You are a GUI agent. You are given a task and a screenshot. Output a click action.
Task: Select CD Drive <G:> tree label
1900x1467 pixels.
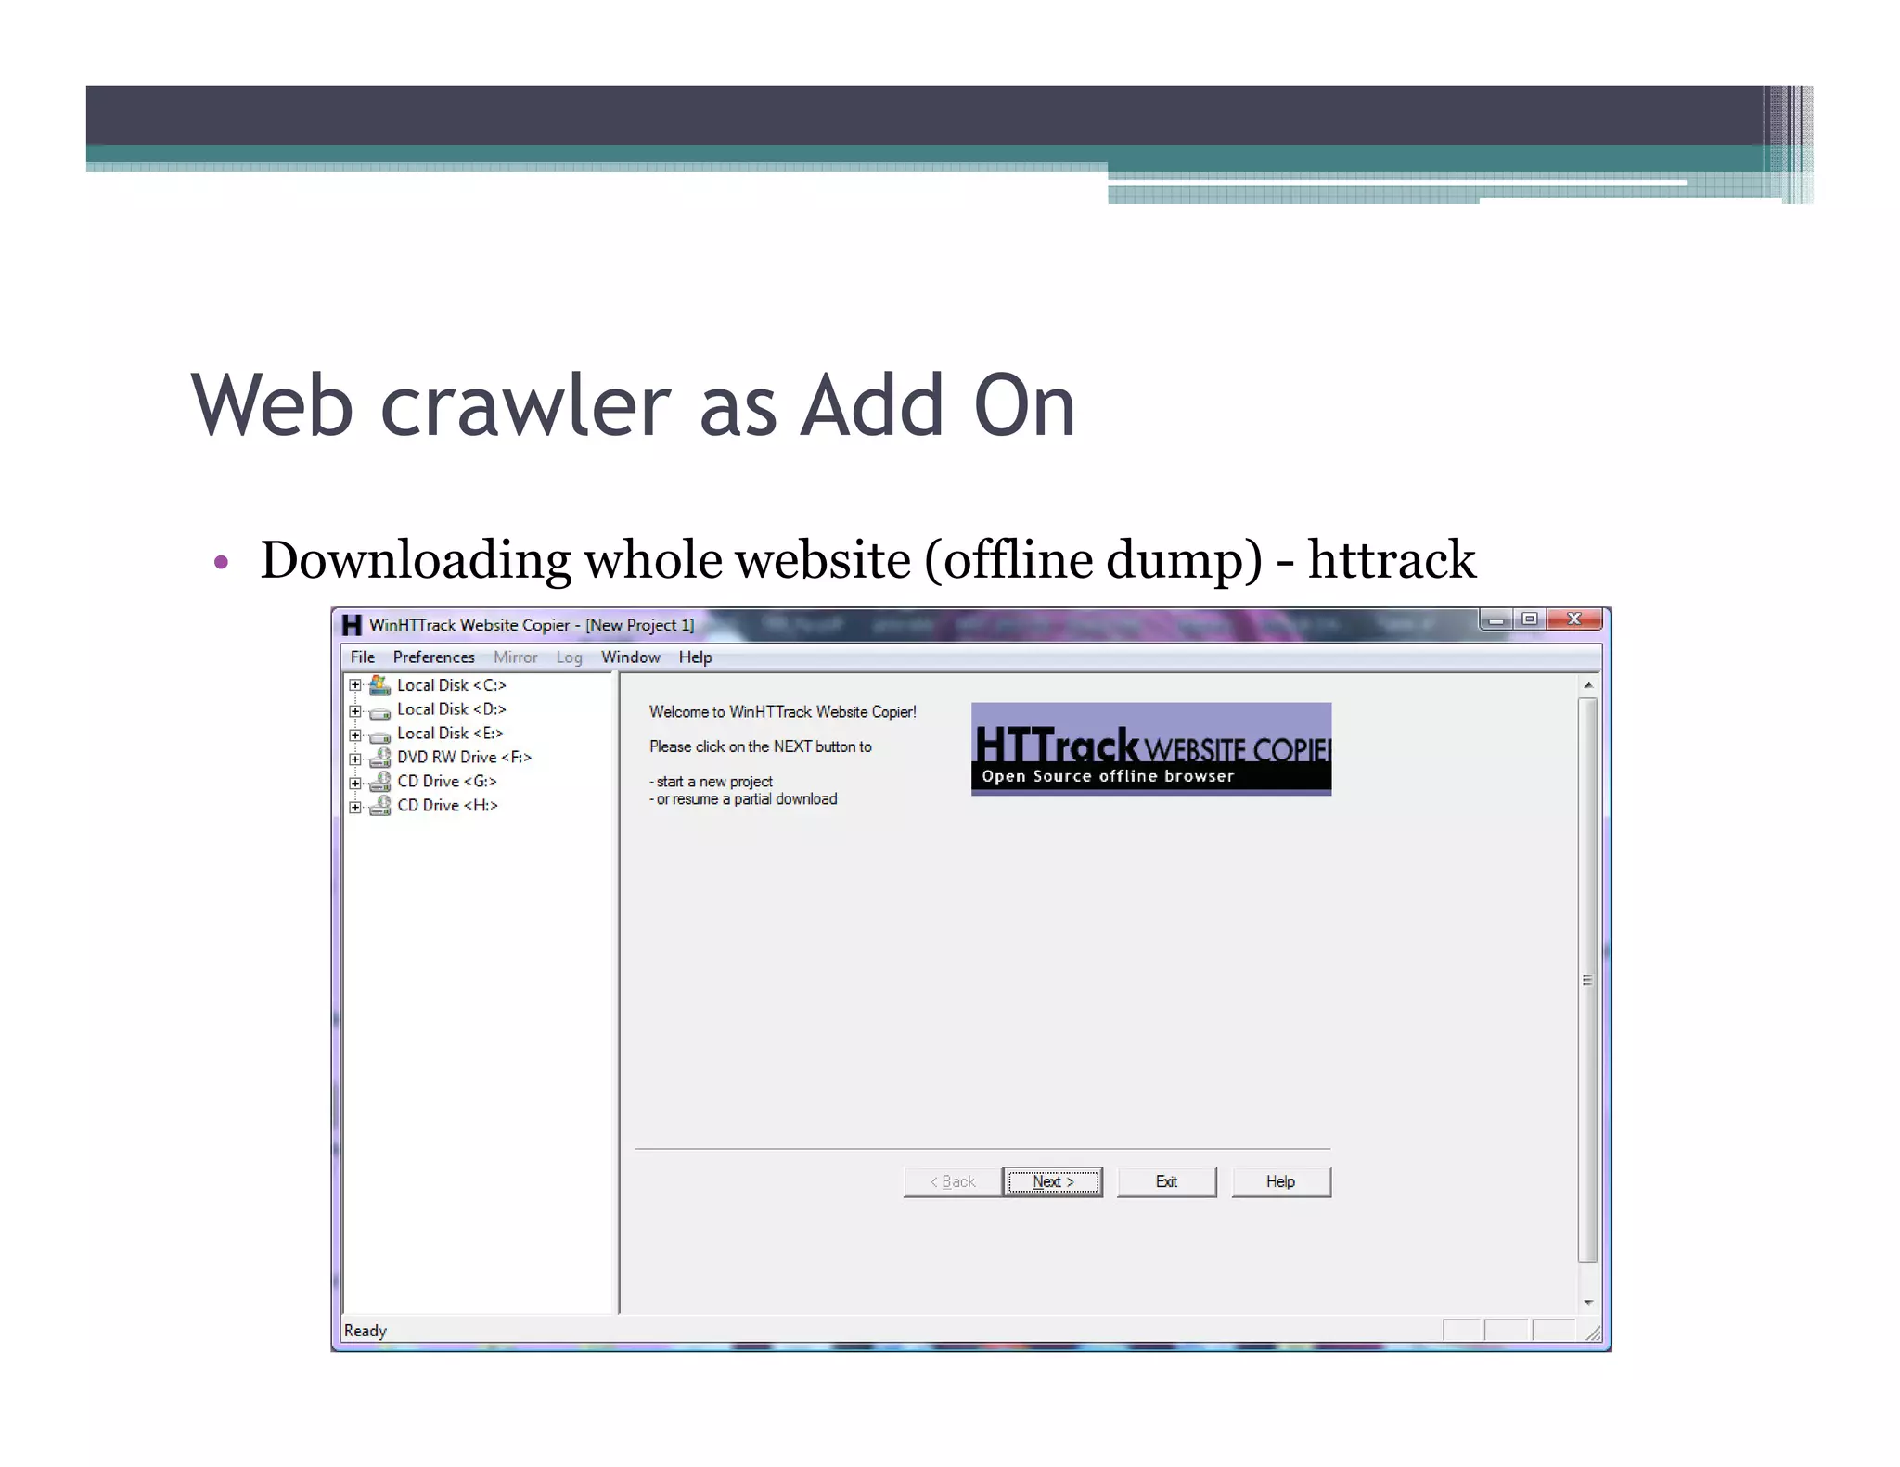click(x=447, y=782)
